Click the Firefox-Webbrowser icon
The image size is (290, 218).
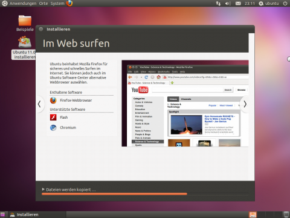[x=53, y=101]
